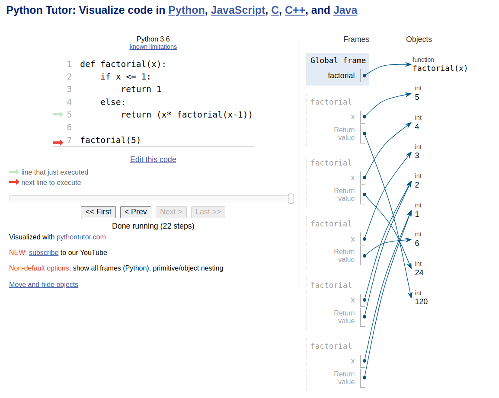Open the Edit this code link

pos(153,159)
